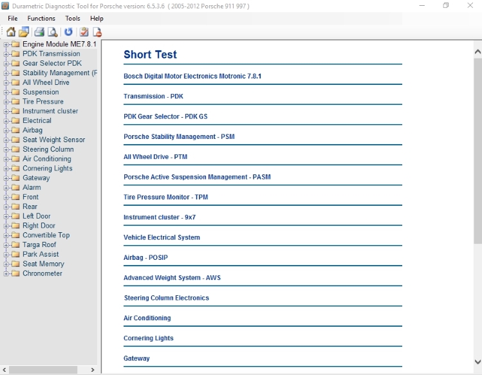Open the Tools menu
Viewport: 482px width, 375px height.
[x=73, y=19]
